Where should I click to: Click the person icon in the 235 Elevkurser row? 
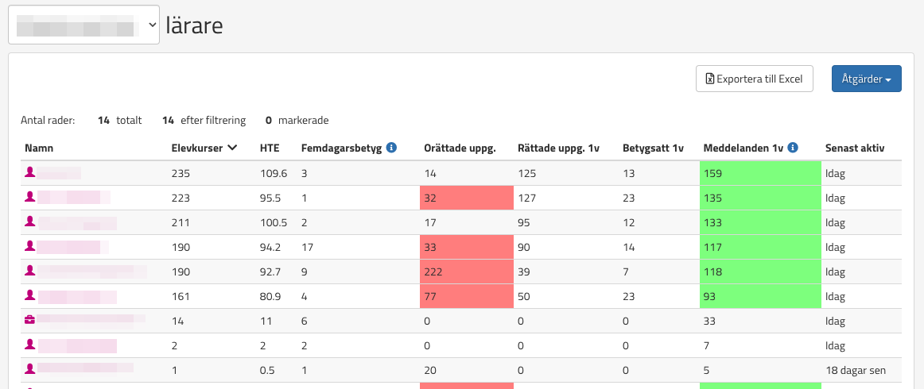[30, 172]
